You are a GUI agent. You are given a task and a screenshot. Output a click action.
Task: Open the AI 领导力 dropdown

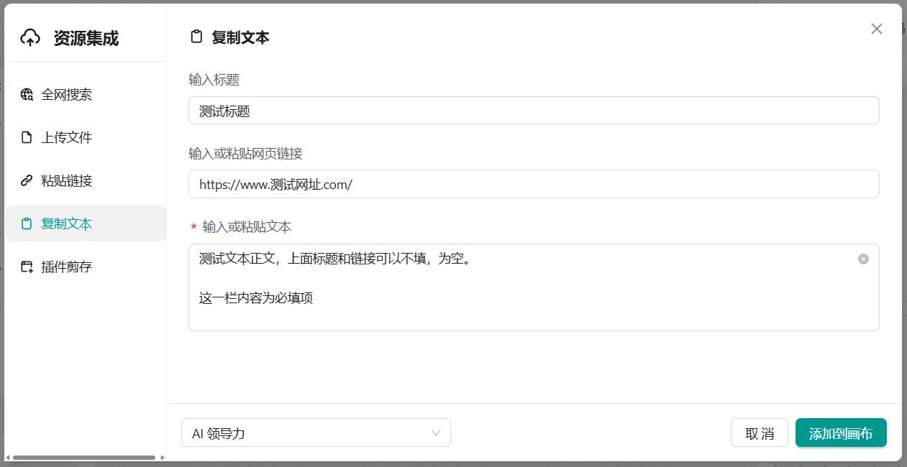[315, 433]
